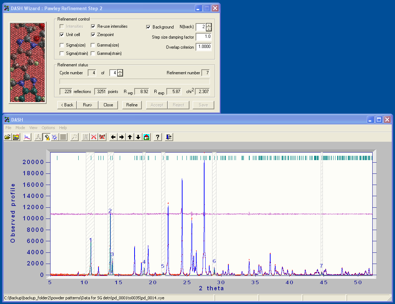
Task: Click the DASH main window title icon
Action: (7, 120)
